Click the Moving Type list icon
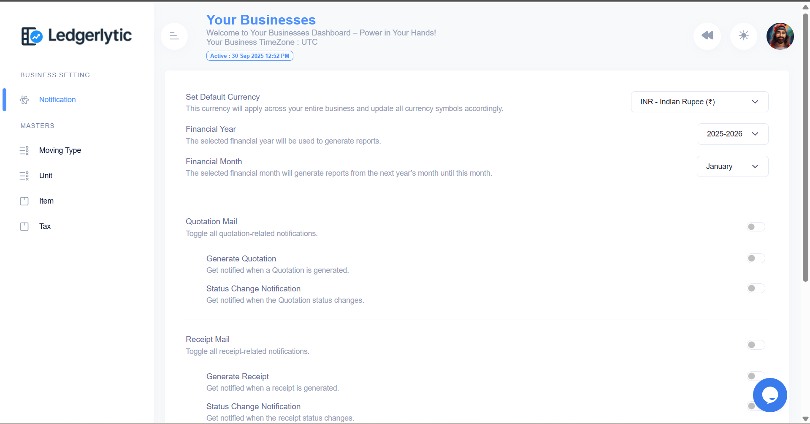 coord(24,150)
